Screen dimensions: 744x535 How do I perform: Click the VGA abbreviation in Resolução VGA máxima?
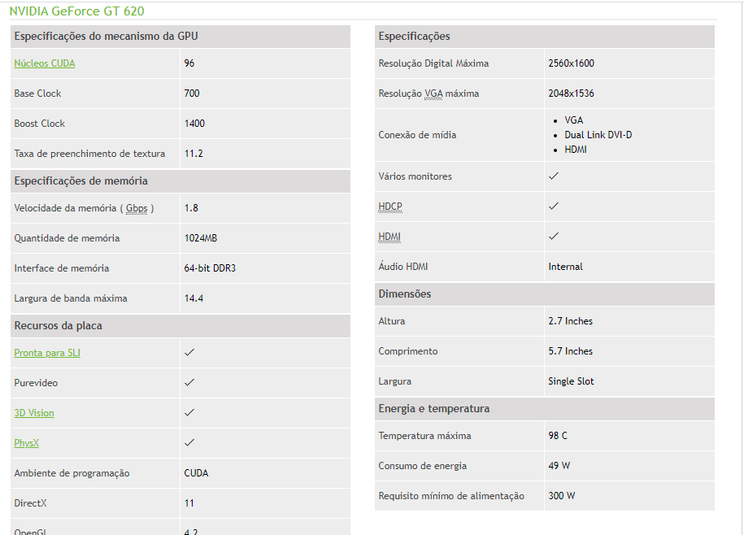[x=433, y=94]
